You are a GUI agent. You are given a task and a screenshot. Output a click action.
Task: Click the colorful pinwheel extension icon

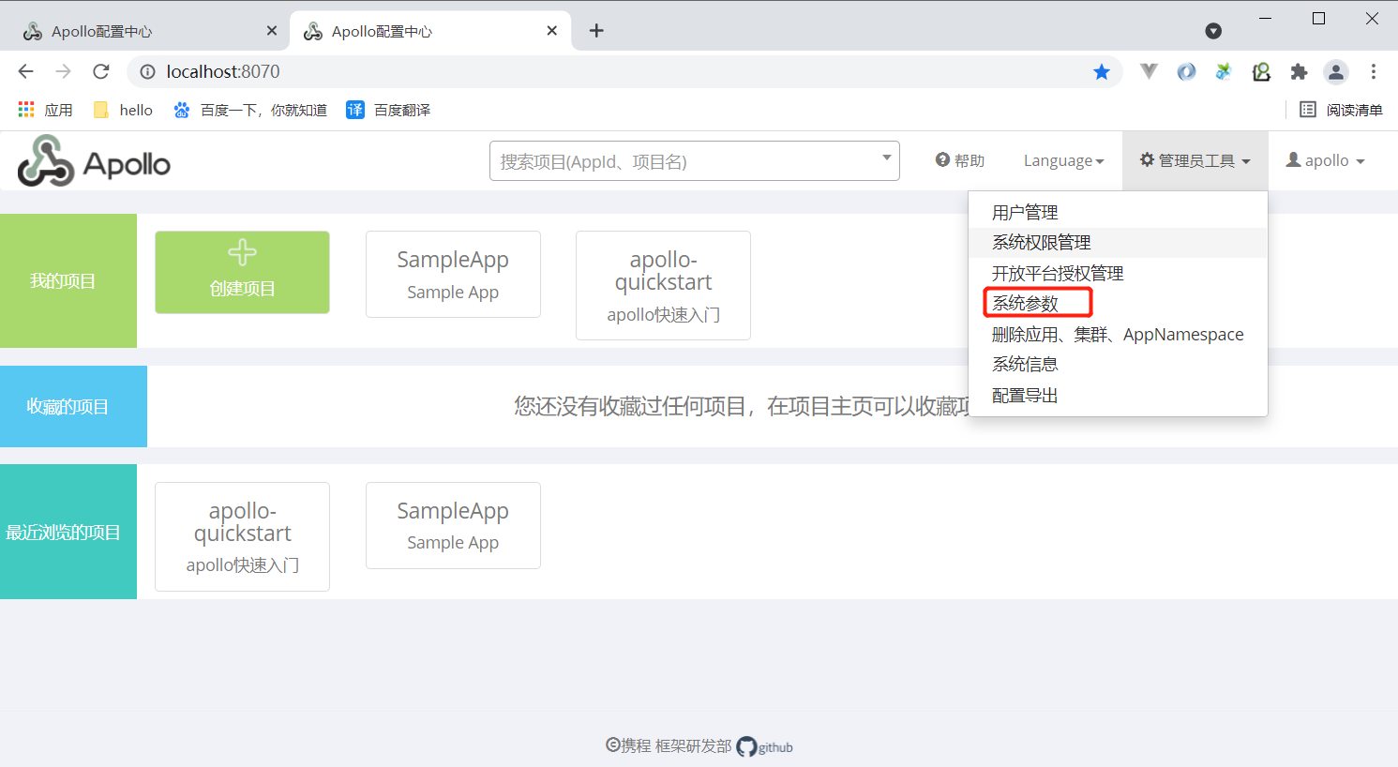[x=1224, y=71]
